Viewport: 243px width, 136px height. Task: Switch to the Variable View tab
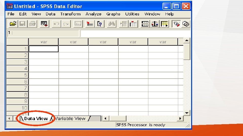click(x=70, y=118)
